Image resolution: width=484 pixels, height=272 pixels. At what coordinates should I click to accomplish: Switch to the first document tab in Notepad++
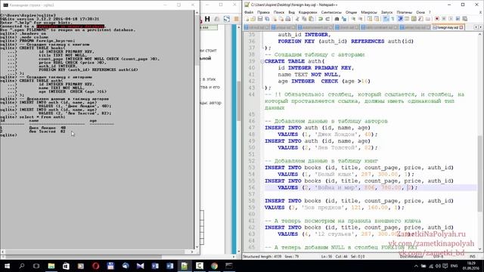coord(256,27)
